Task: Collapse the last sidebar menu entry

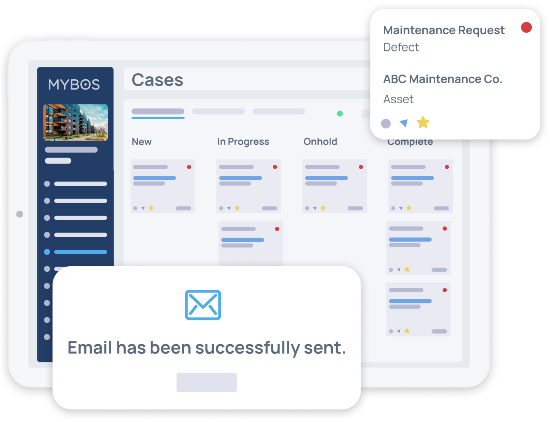Action: click(47, 337)
